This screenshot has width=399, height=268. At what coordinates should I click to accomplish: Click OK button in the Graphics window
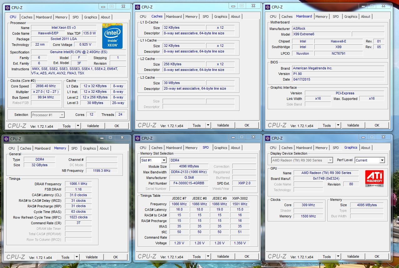tap(377, 256)
